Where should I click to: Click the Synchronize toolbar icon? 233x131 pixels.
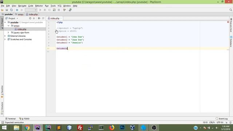(11, 10)
